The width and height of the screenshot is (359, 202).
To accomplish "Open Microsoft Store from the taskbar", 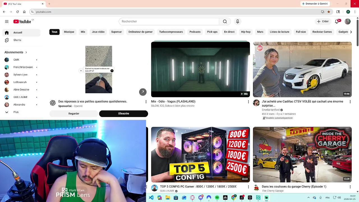I will (176, 198).
